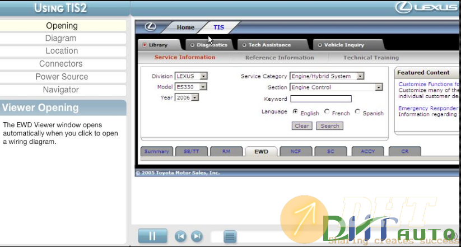Expand the Section dropdown showing Engine Control

(x=336, y=87)
